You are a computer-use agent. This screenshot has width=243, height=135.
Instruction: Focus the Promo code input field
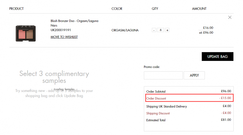pos(163,75)
